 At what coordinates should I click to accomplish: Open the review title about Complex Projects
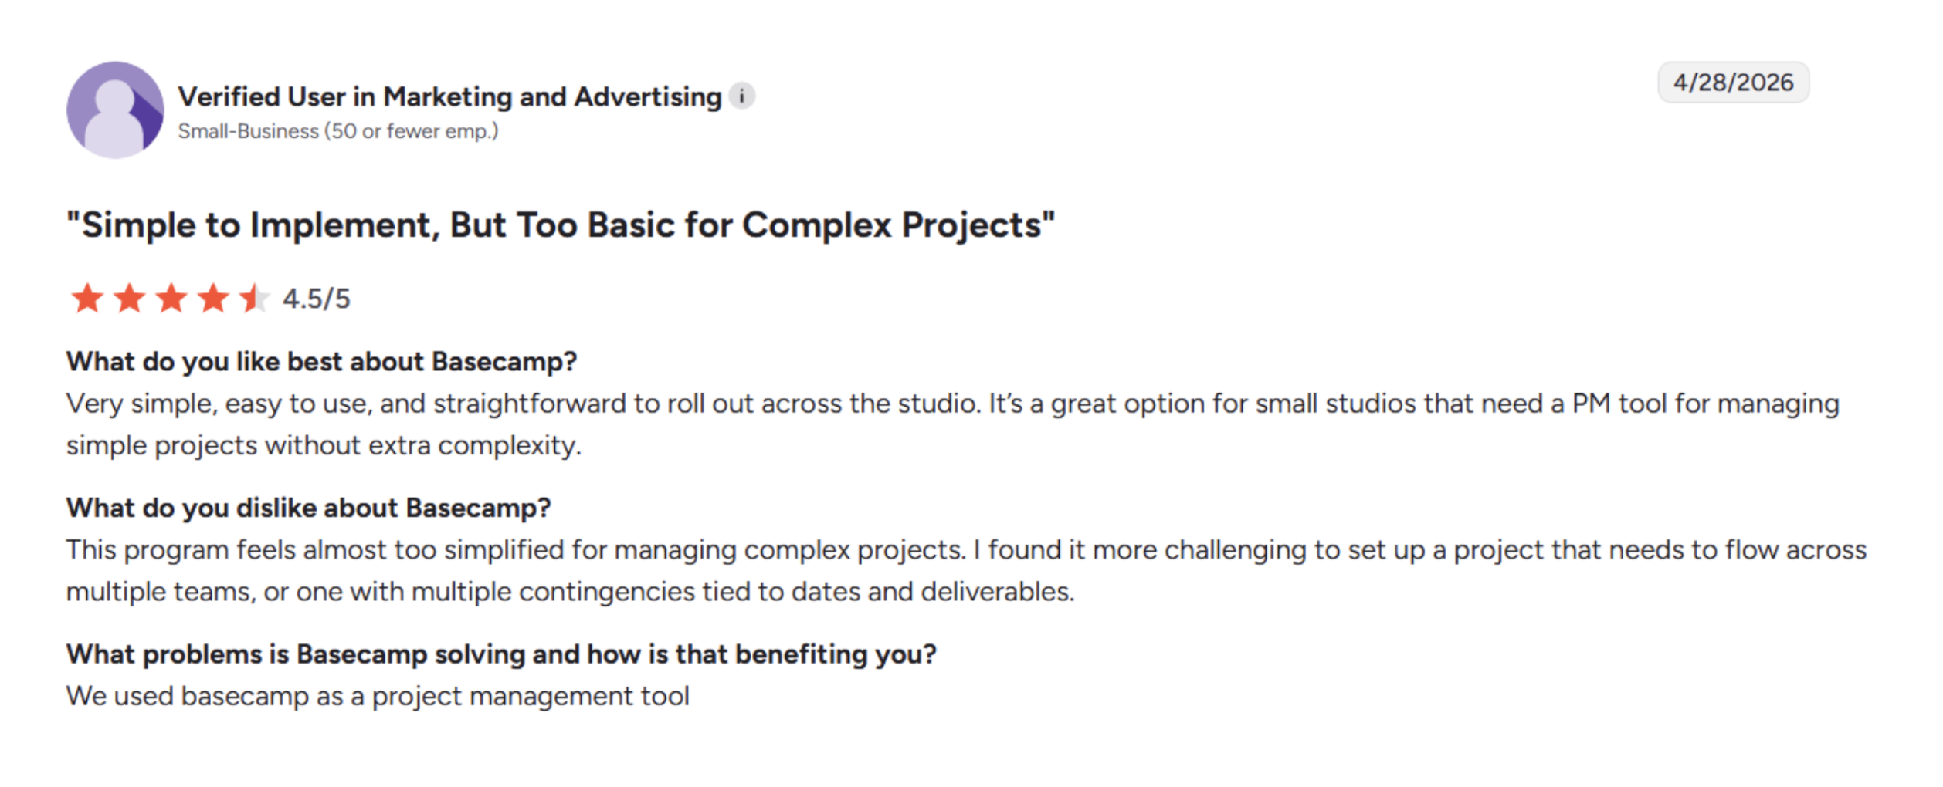pos(561,225)
